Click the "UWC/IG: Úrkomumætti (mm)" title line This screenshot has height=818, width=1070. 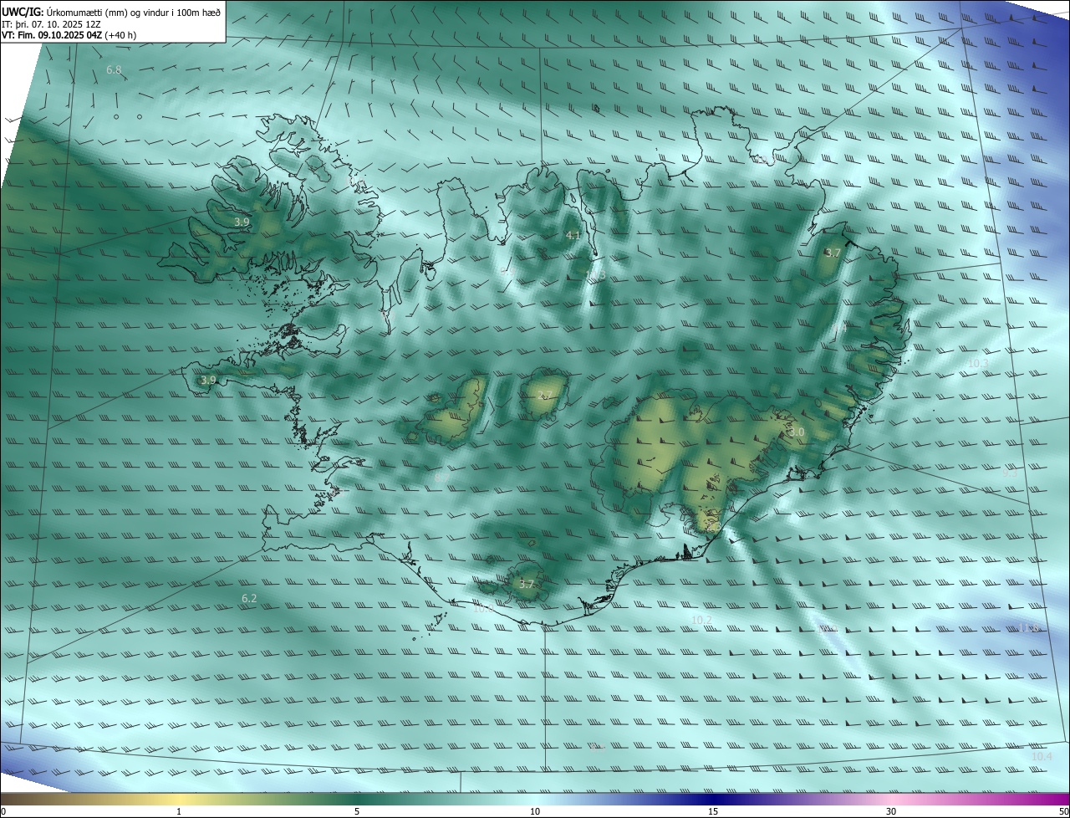point(111,12)
